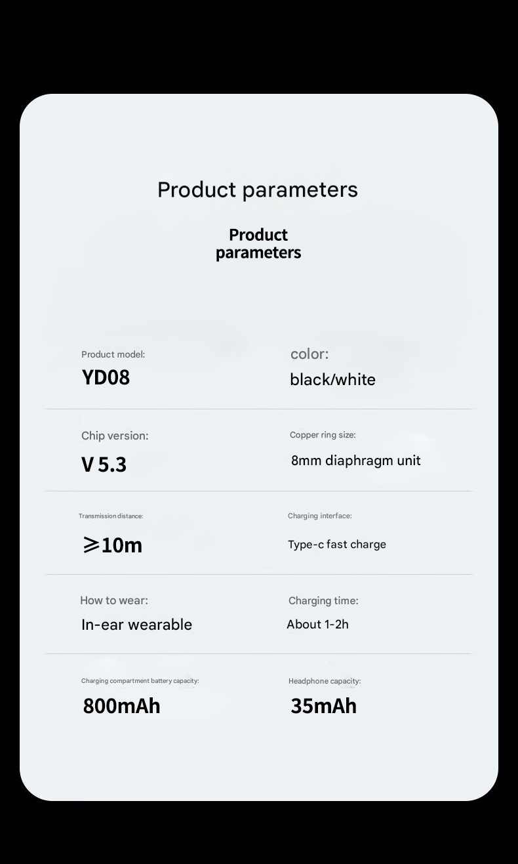Select the Chip version label
Viewport: 518px width, 864px height.
115,436
